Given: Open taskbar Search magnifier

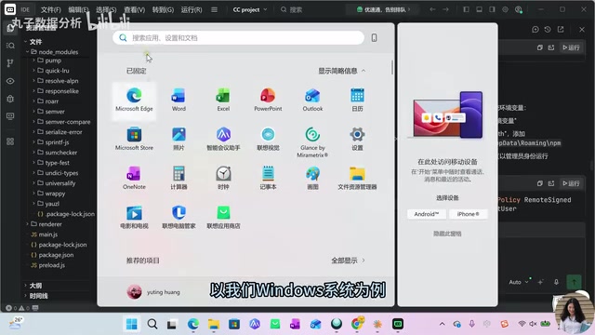Looking at the screenshot, I should 152,324.
